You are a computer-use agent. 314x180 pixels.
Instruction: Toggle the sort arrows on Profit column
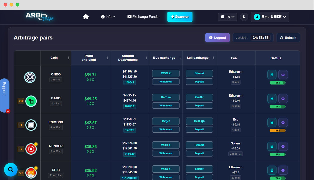coord(107,58)
